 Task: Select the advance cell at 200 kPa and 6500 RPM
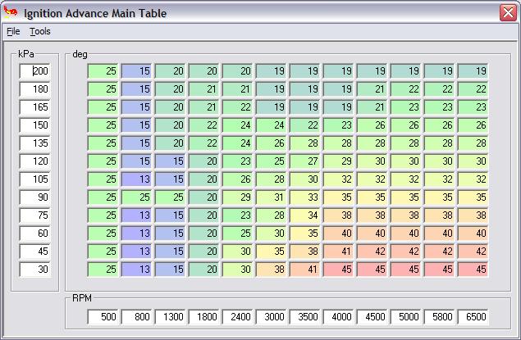[x=473, y=71]
